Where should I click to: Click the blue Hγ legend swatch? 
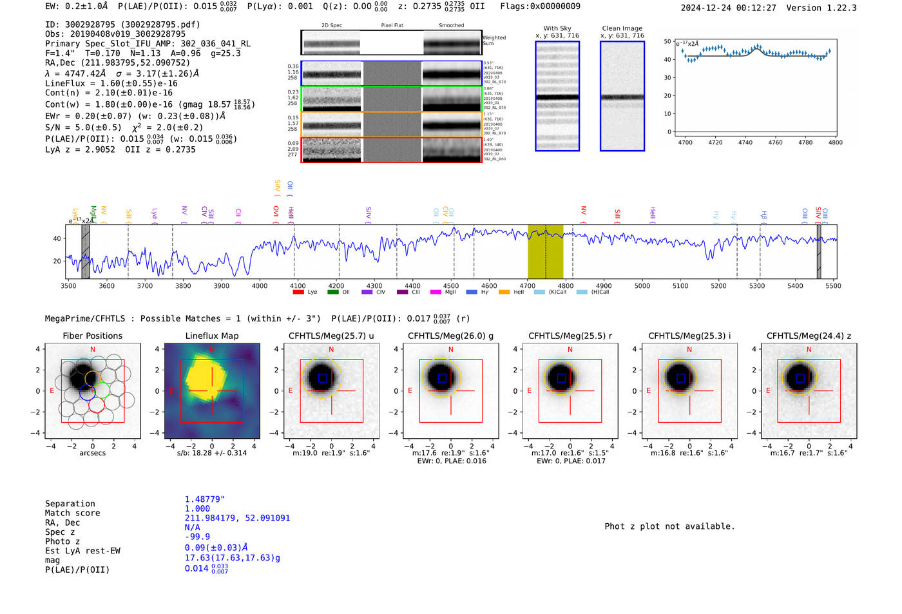coord(472,292)
